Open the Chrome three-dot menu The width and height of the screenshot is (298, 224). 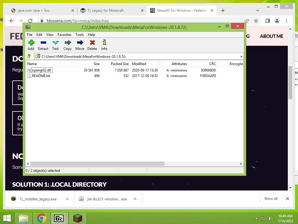[x=286, y=21]
